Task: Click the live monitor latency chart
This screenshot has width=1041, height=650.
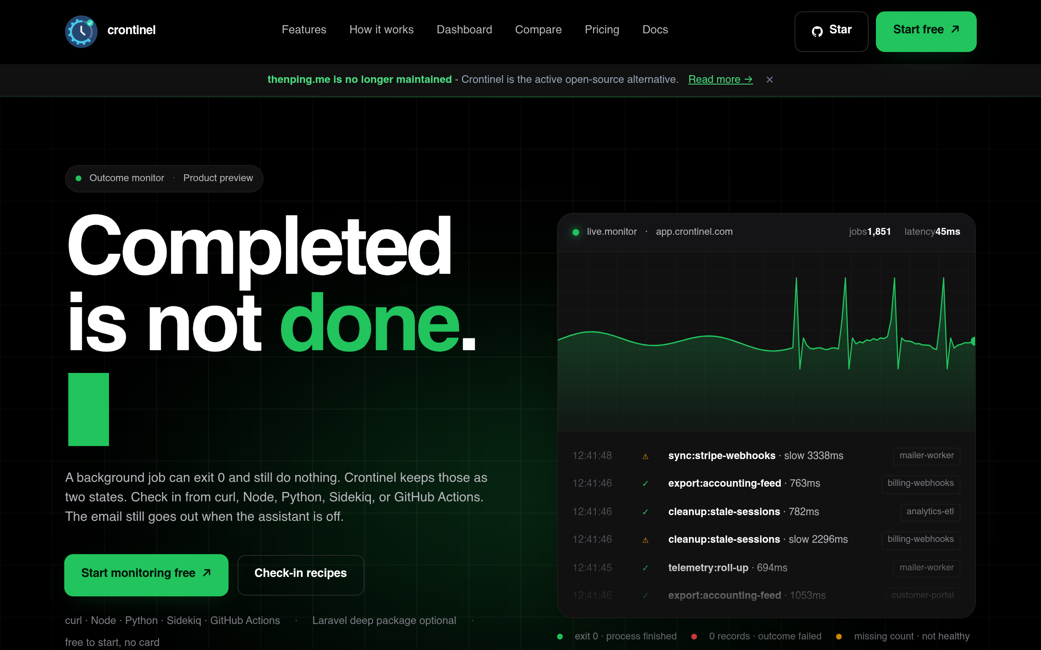Action: point(766,341)
